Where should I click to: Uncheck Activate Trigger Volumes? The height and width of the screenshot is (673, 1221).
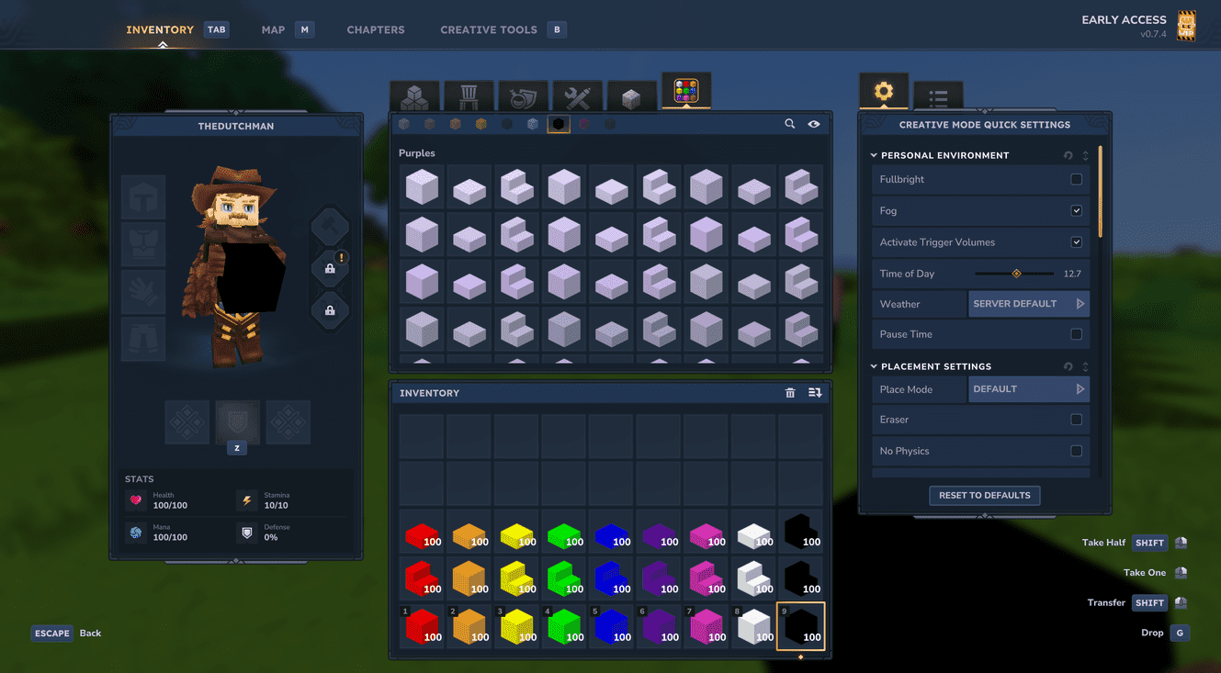pyautogui.click(x=1077, y=242)
